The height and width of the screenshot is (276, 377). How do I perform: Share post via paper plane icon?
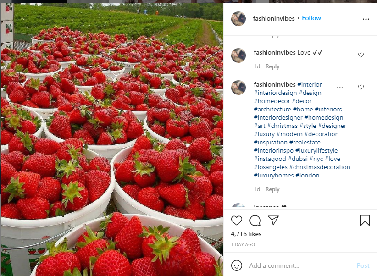[x=273, y=220]
